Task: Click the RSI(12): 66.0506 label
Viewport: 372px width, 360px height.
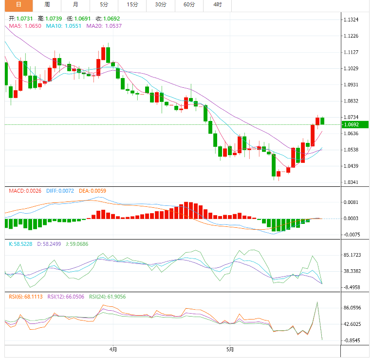Action: click(x=66, y=297)
